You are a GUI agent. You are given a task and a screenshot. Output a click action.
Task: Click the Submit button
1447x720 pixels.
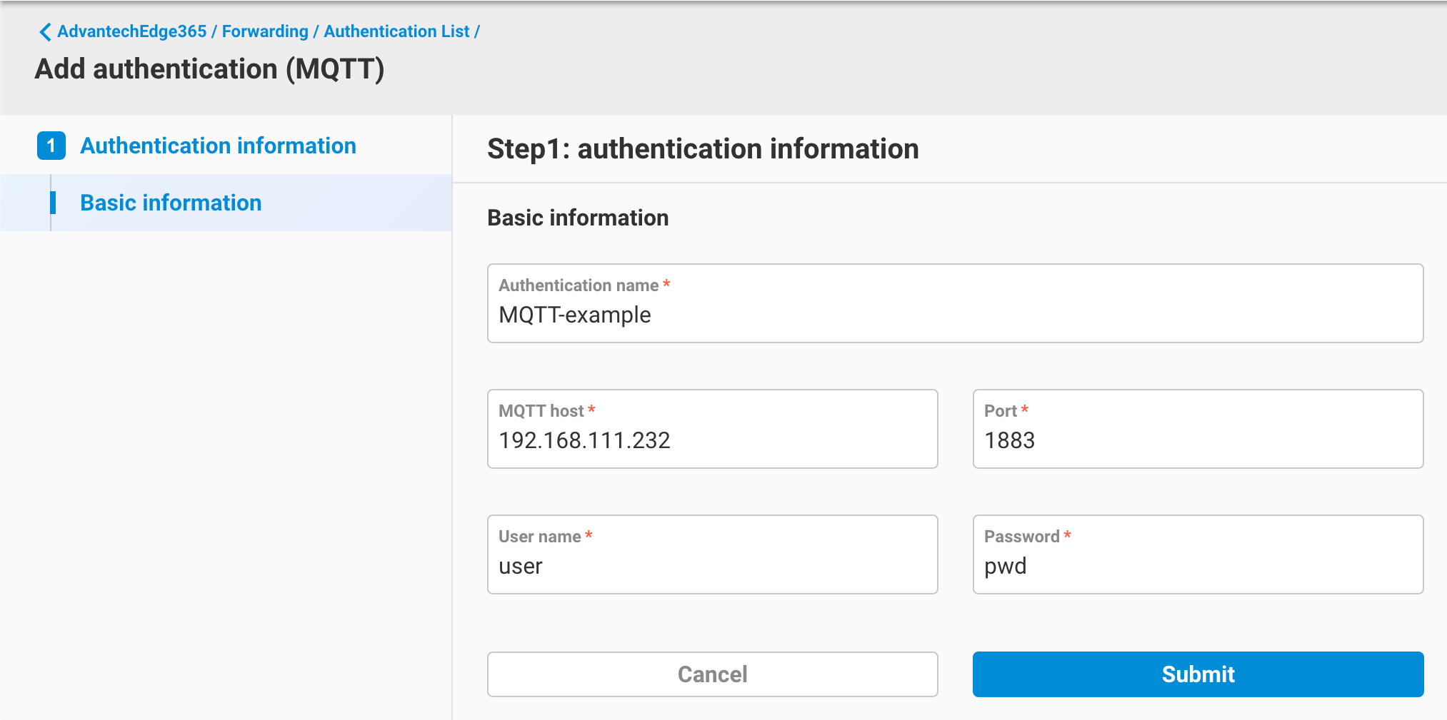coord(1197,674)
